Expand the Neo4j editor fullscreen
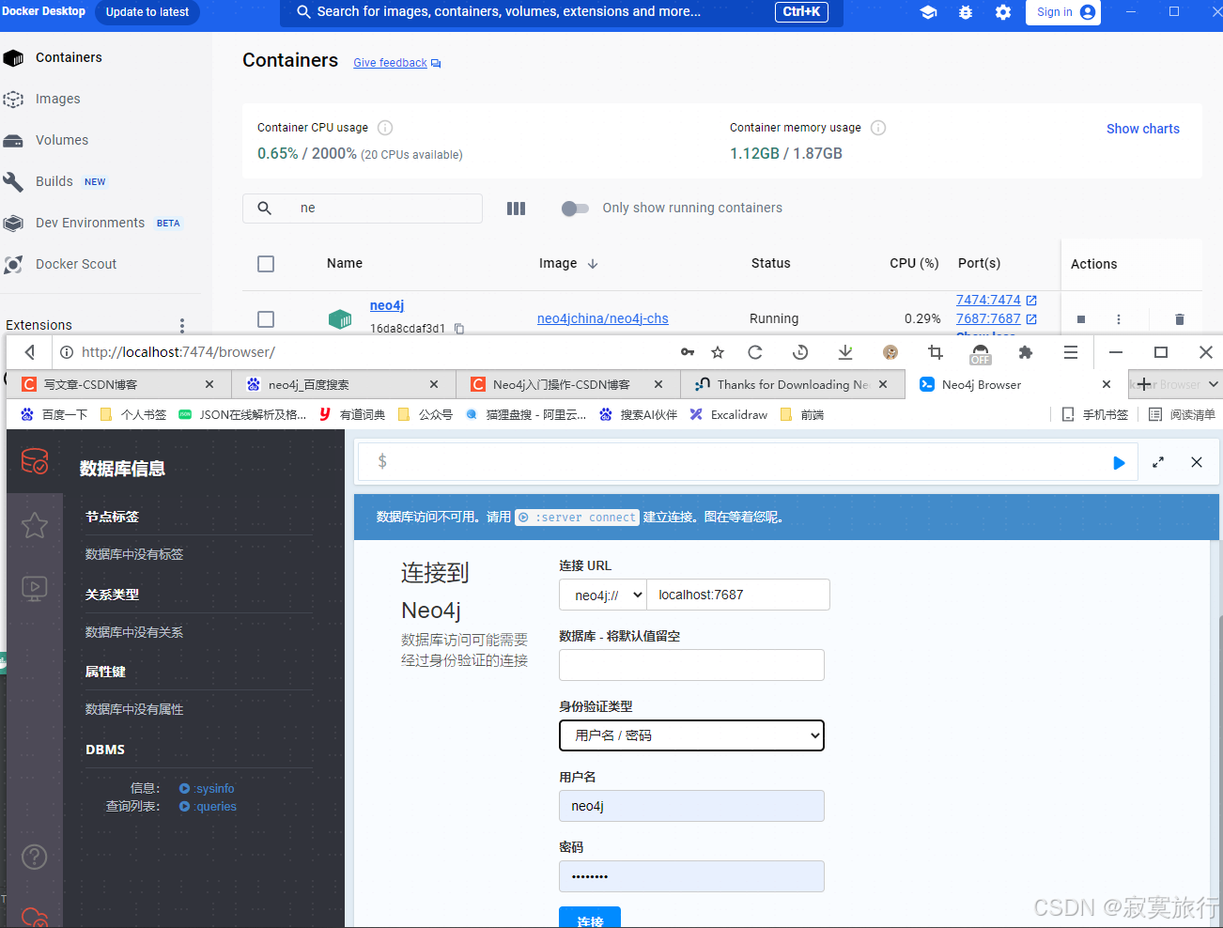1223x928 pixels. pos(1158,462)
